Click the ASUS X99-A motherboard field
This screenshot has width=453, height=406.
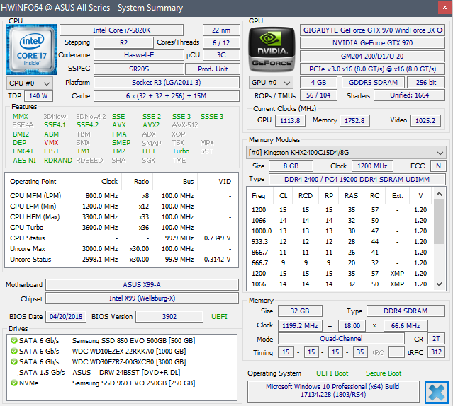point(142,285)
